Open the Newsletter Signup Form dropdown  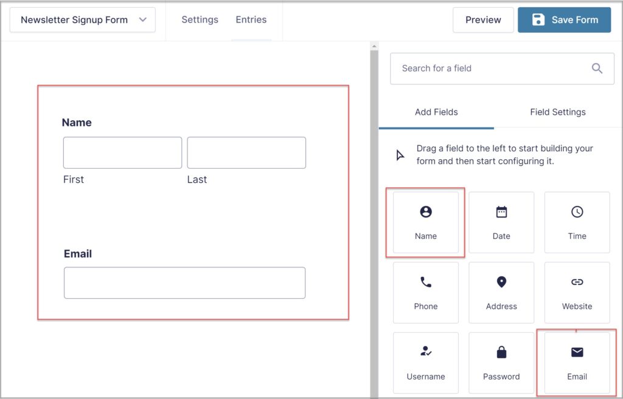tap(82, 19)
